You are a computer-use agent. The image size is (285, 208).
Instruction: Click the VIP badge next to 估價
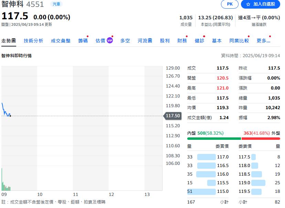click(110, 41)
